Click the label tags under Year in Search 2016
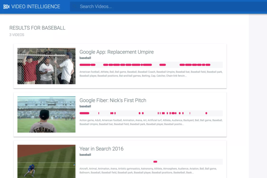This screenshot has height=178, width=267. coord(151,170)
